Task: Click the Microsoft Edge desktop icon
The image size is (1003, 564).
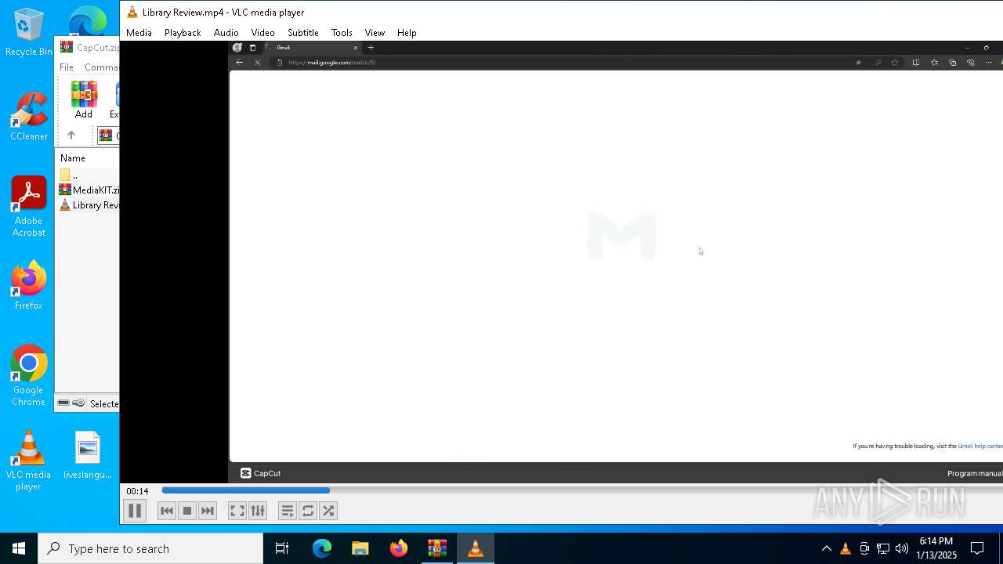Action: [87, 22]
